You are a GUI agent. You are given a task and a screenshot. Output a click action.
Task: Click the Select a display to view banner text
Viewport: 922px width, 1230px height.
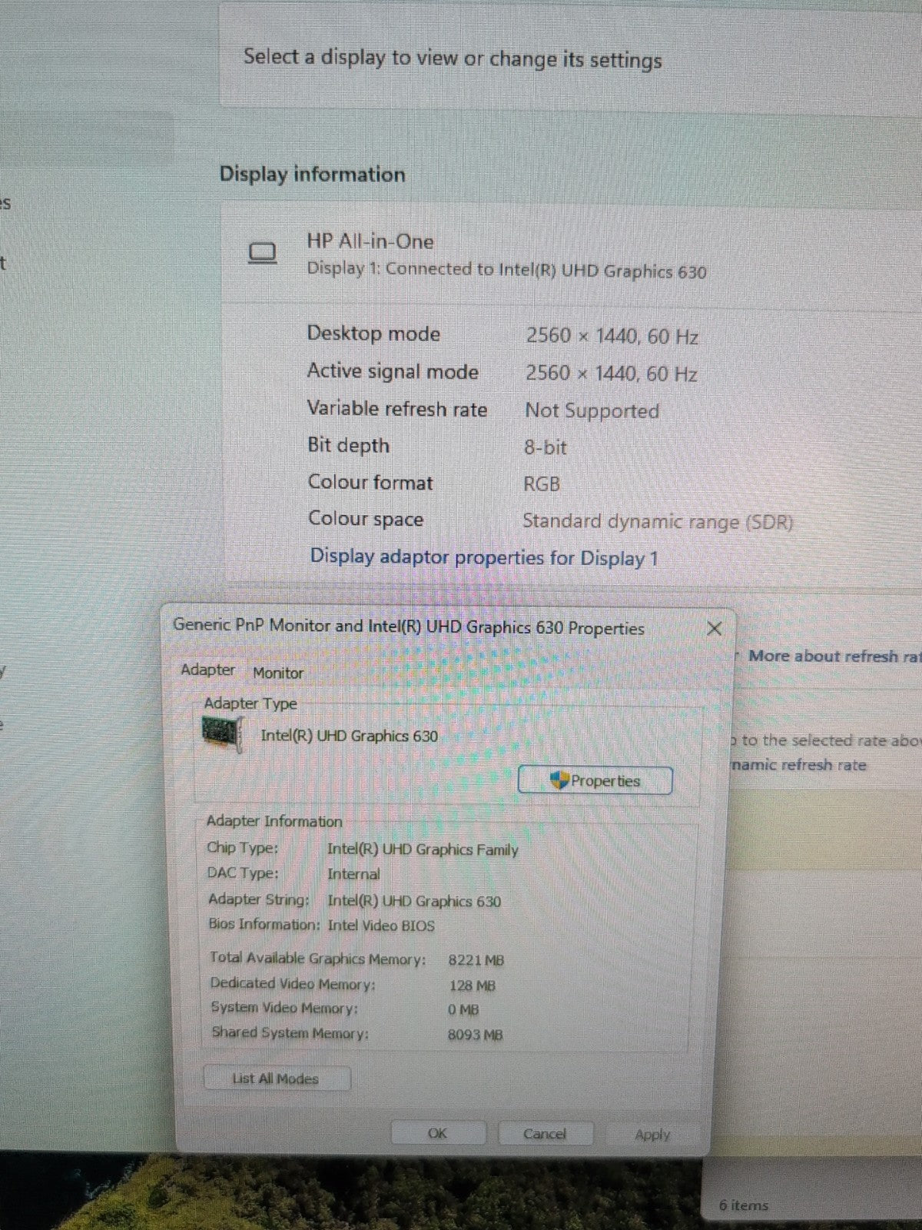click(x=453, y=58)
